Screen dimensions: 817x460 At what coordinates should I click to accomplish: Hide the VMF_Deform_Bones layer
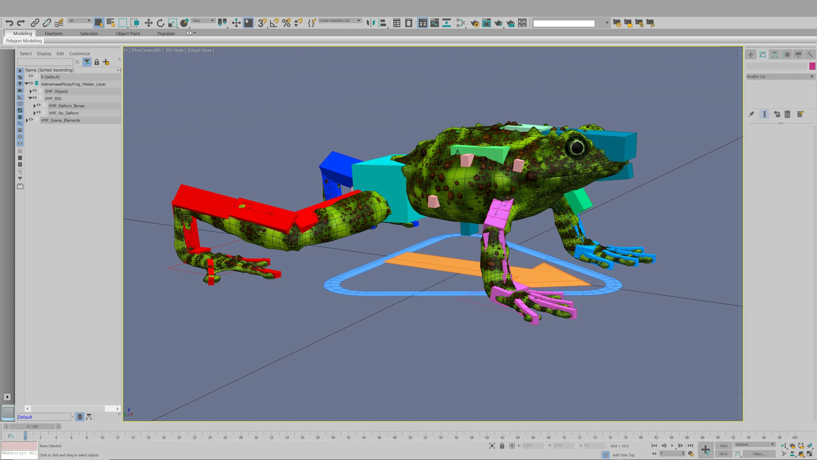click(x=39, y=105)
